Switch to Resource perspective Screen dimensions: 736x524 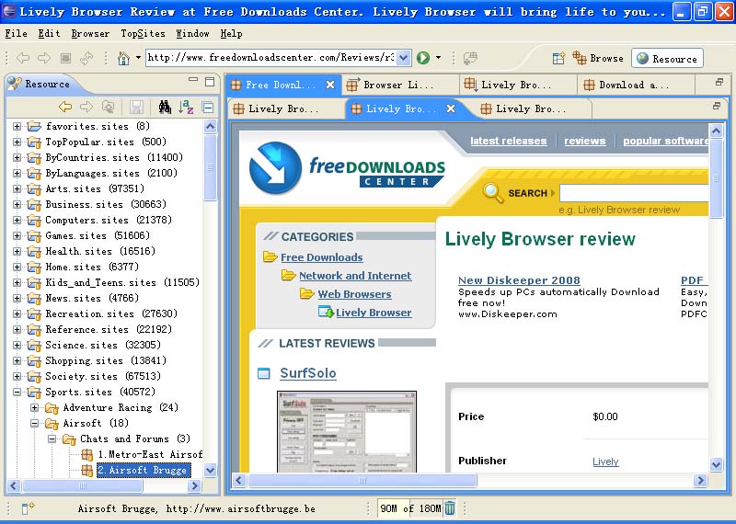pos(667,58)
